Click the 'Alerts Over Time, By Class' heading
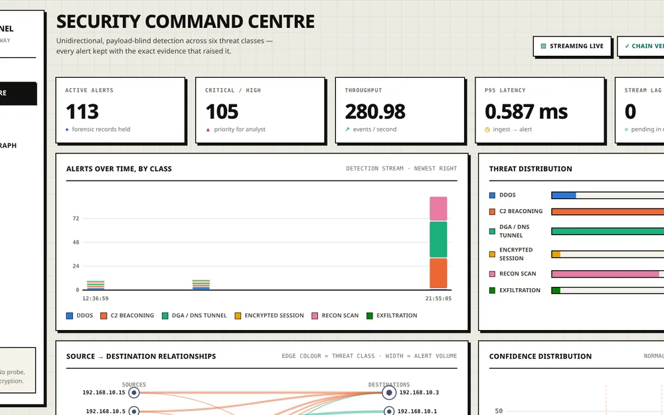 (x=119, y=169)
